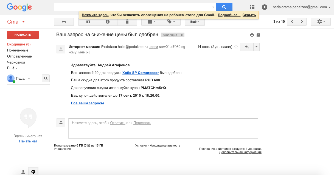Open the Gmail settings gear menu
The image size is (334, 175).
coord(321,22)
